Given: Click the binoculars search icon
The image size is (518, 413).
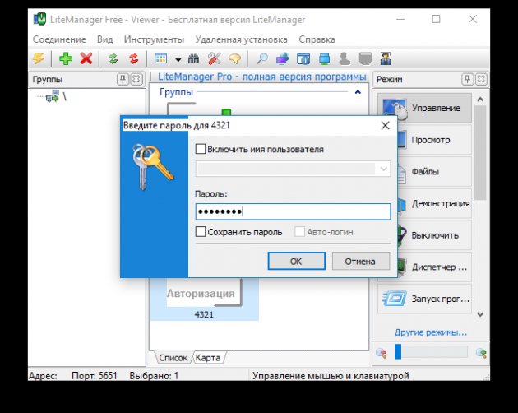Looking at the screenshot, I should [x=193, y=59].
